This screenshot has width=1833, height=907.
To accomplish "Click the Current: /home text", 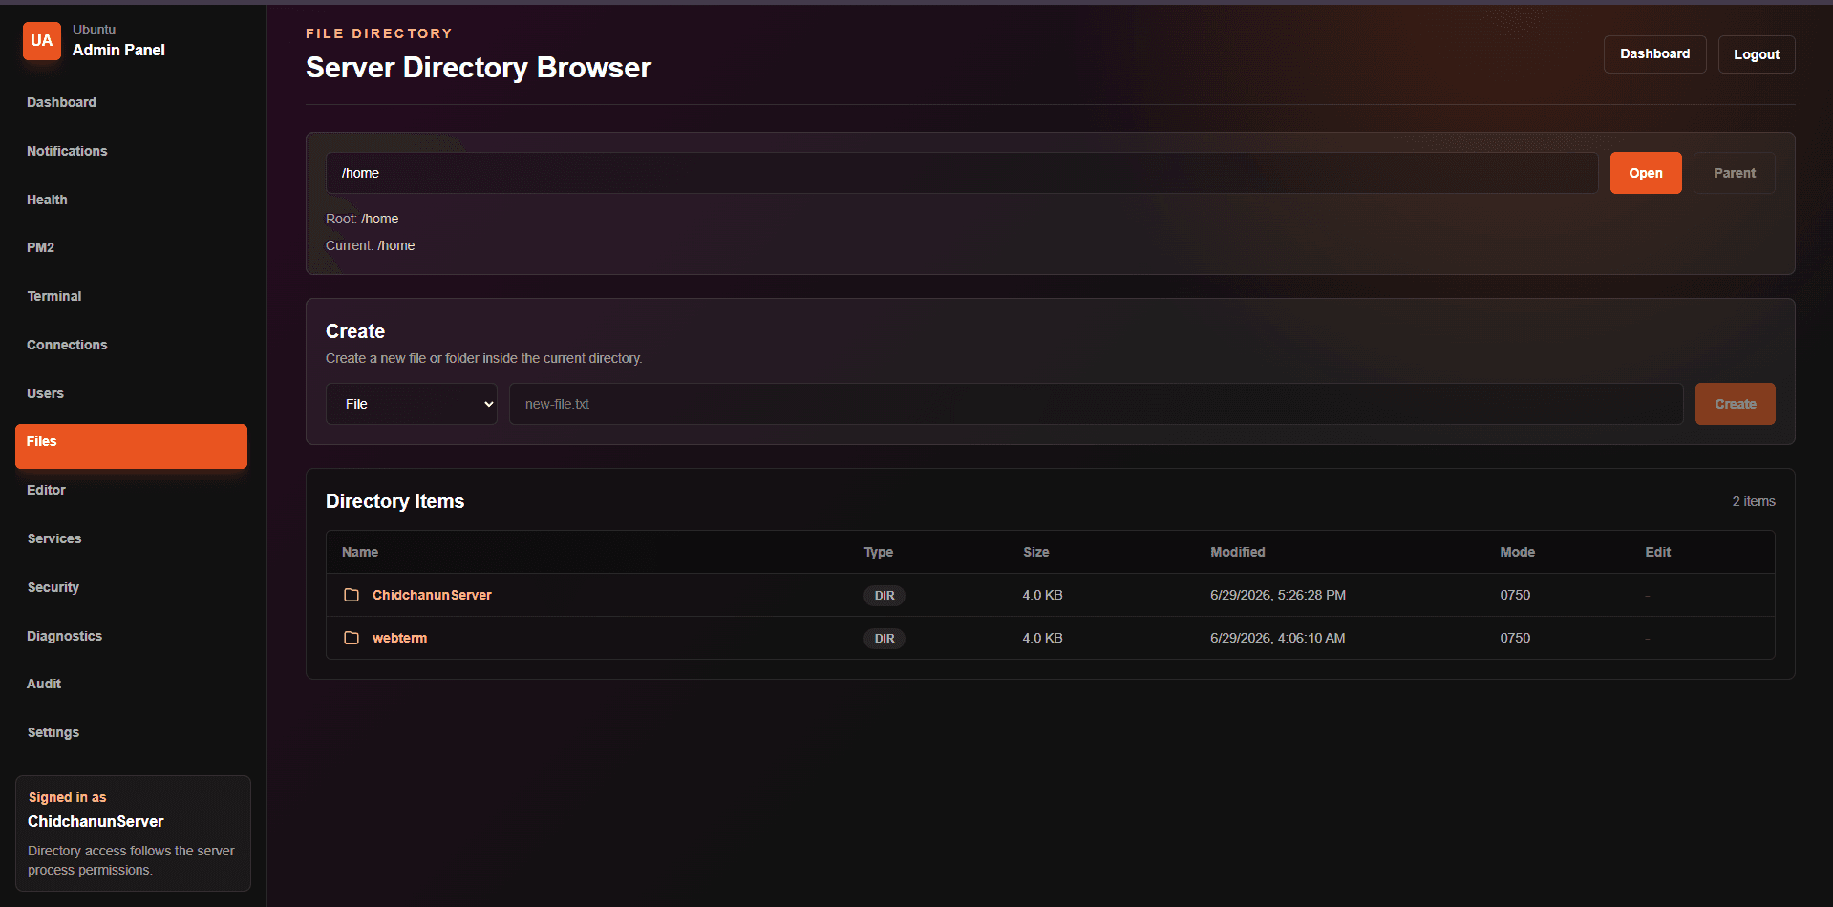I will (x=370, y=245).
